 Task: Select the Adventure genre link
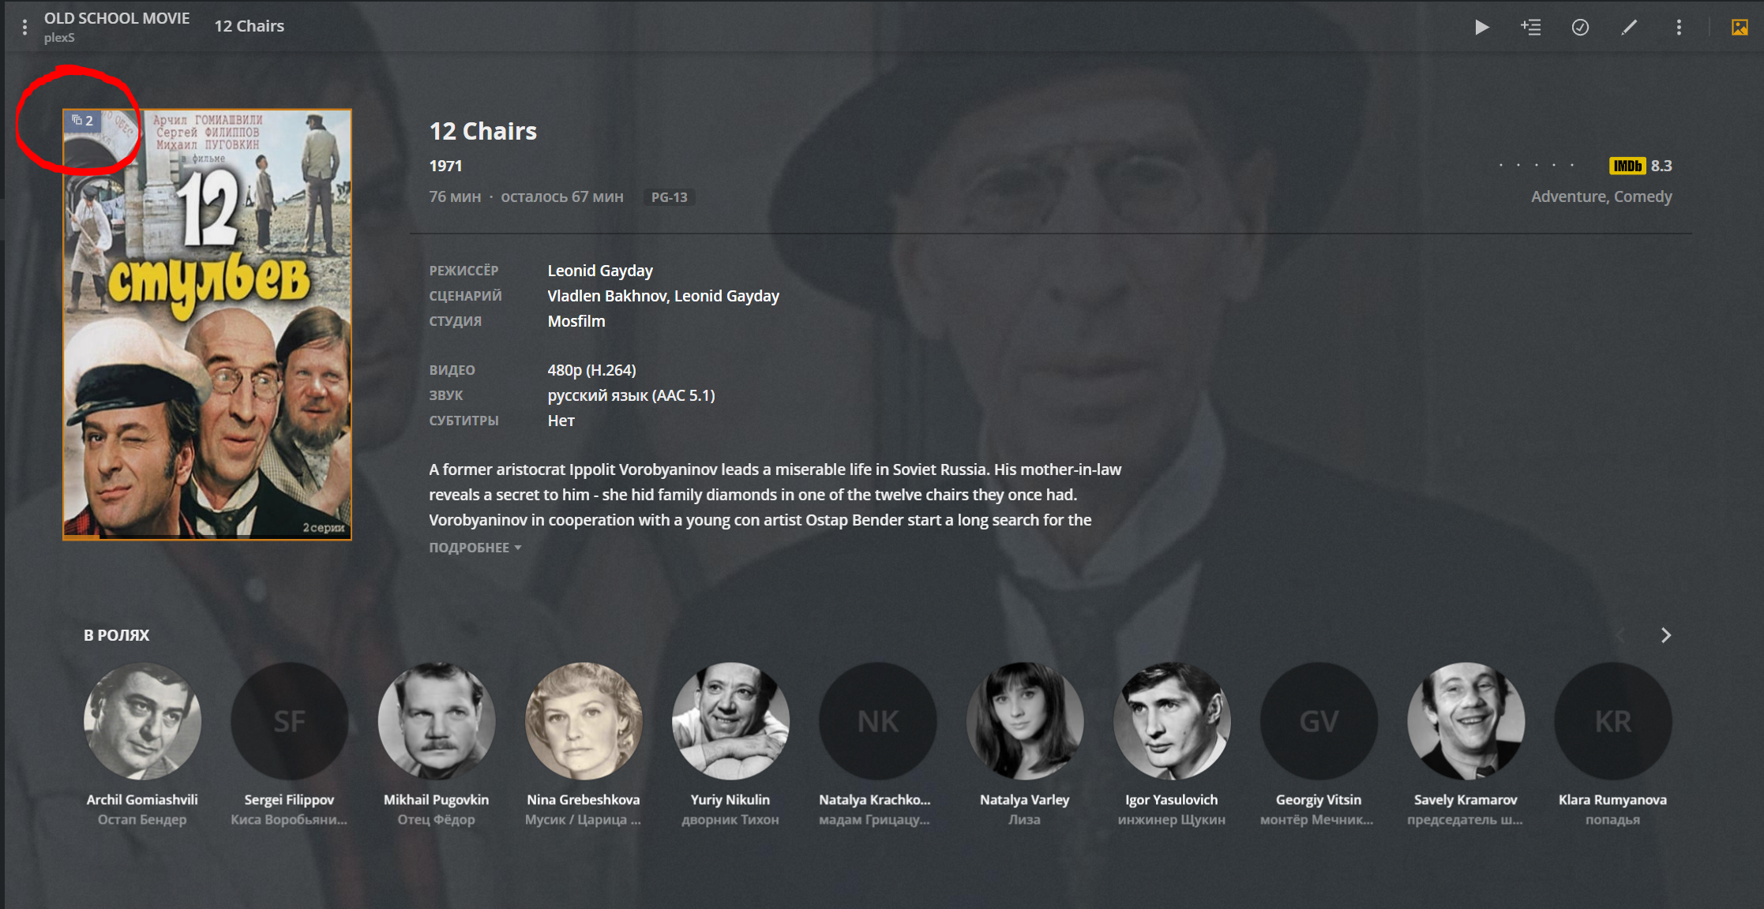coord(1568,196)
